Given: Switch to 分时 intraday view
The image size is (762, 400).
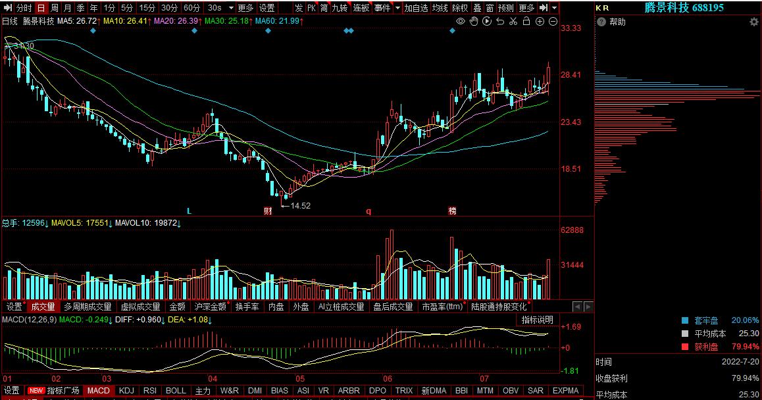Looking at the screenshot, I should [23, 8].
